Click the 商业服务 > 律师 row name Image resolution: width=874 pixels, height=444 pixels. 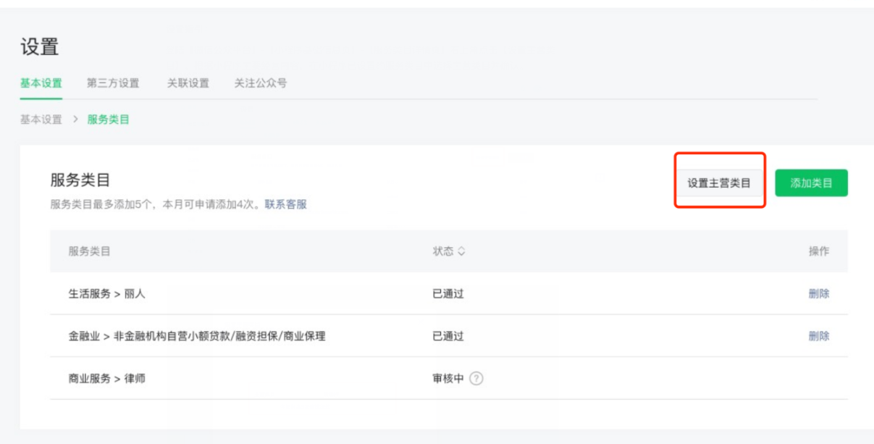click(107, 378)
